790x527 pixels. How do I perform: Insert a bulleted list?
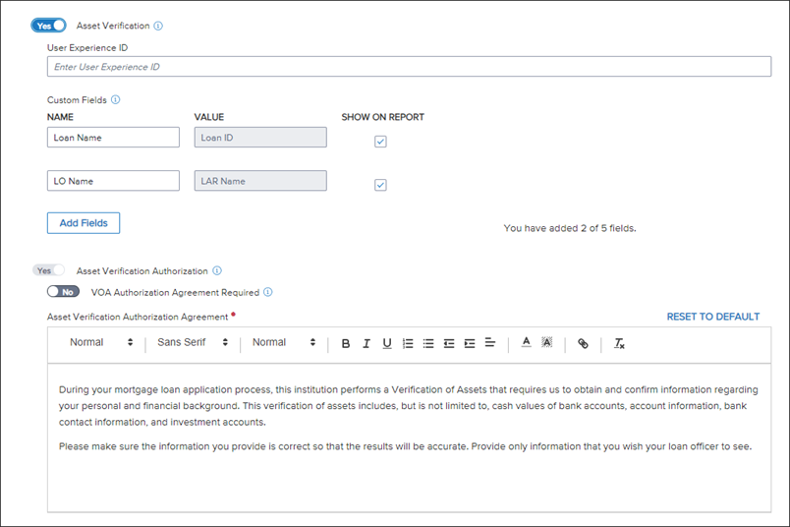point(428,343)
